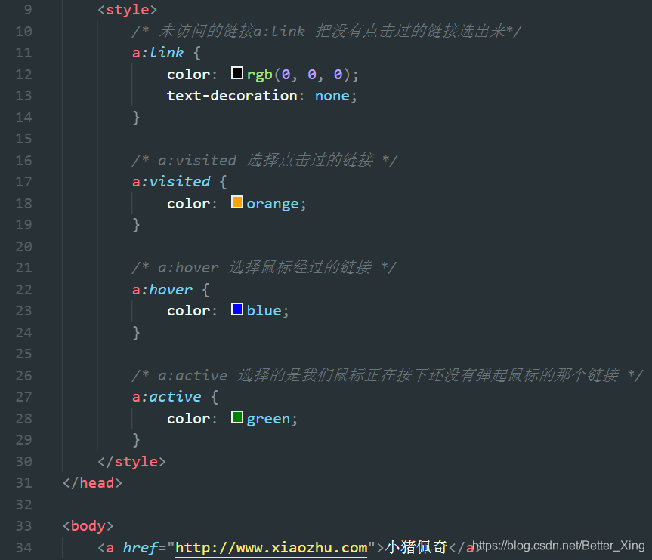
Task: Click the 'color' property on line 23
Action: 188,311
